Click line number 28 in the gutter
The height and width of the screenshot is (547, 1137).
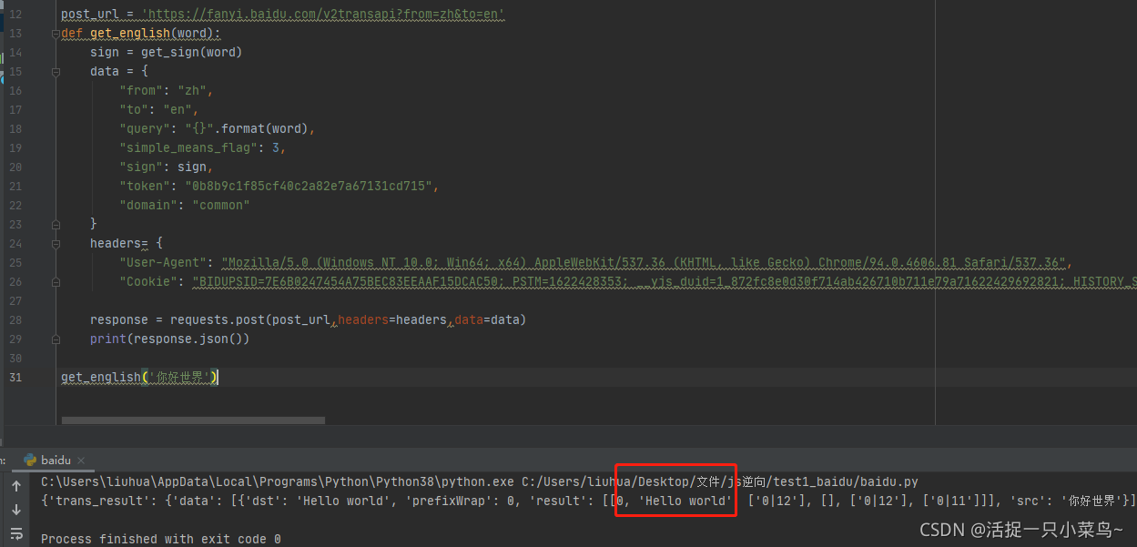15,319
